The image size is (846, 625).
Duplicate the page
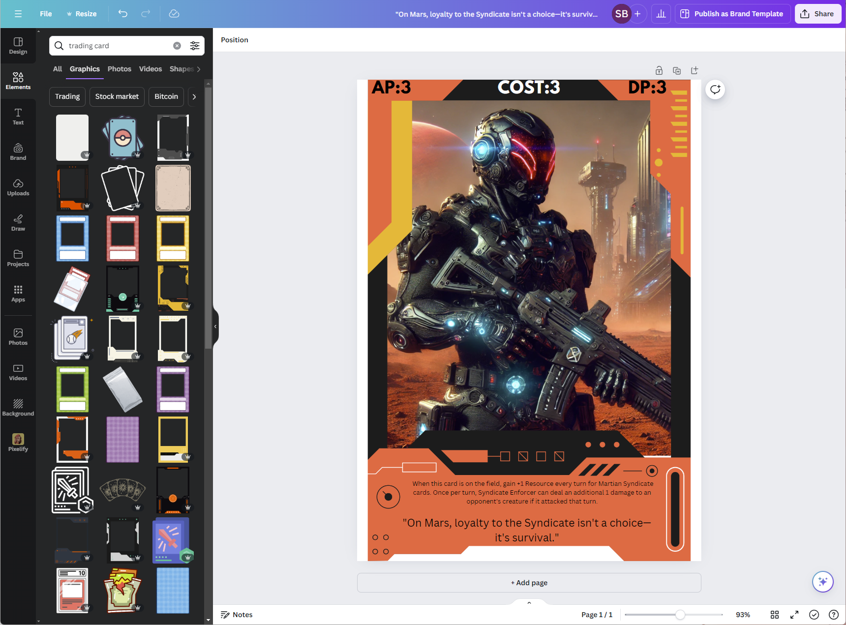(x=677, y=70)
